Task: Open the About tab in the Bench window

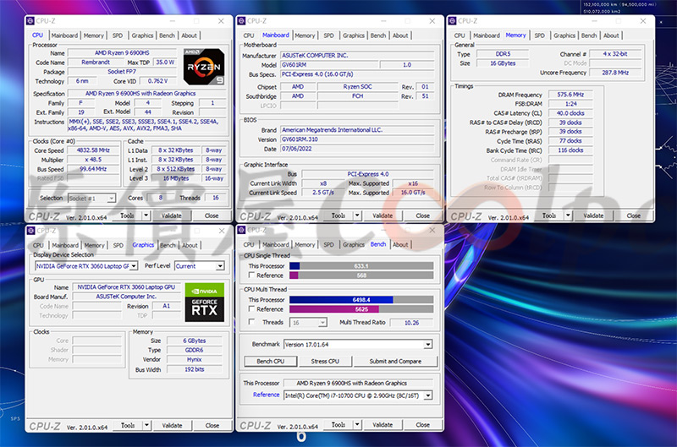Action: click(x=400, y=244)
